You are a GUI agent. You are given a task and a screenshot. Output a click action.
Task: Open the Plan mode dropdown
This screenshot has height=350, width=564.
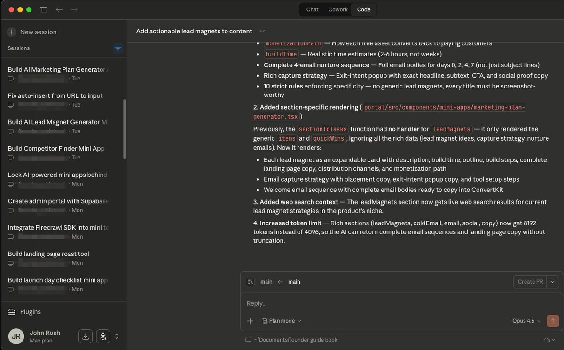(281, 321)
